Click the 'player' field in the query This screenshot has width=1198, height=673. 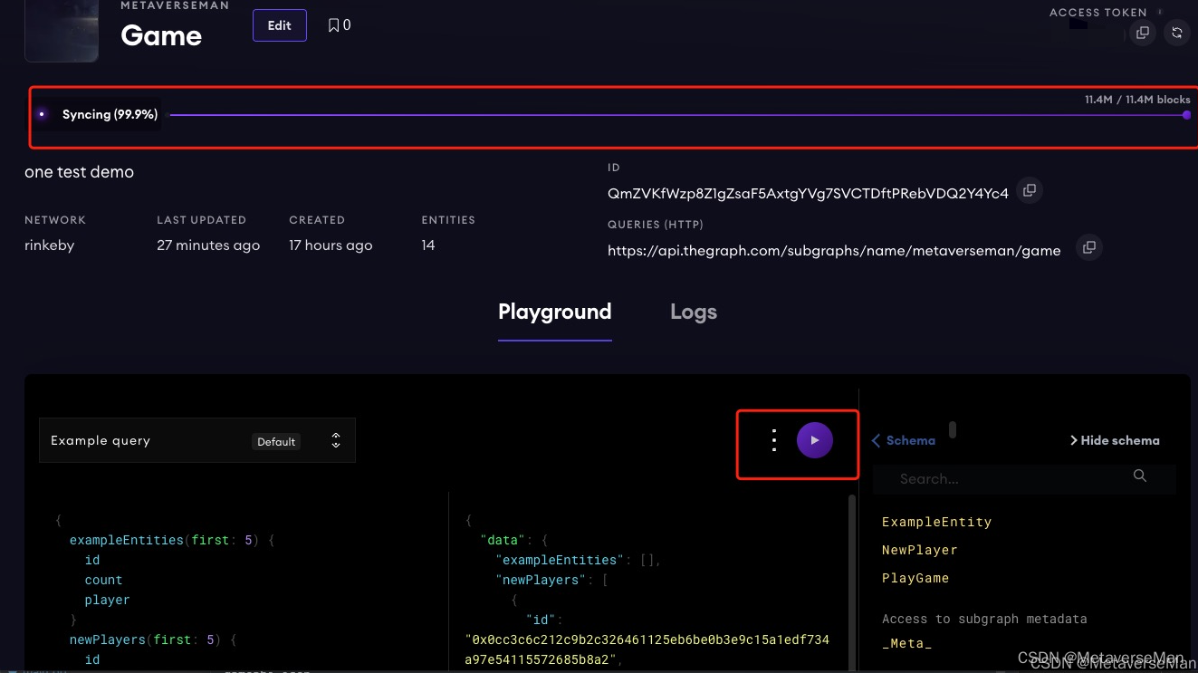(x=107, y=600)
